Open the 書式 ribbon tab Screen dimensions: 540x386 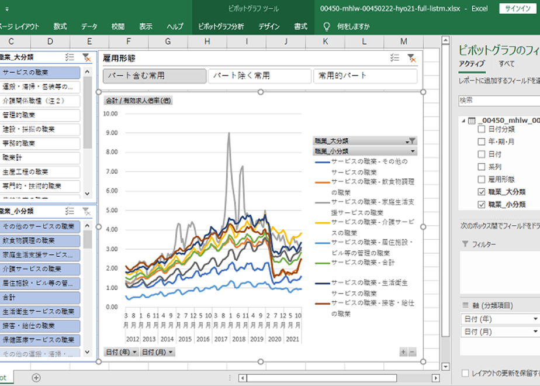(x=300, y=26)
